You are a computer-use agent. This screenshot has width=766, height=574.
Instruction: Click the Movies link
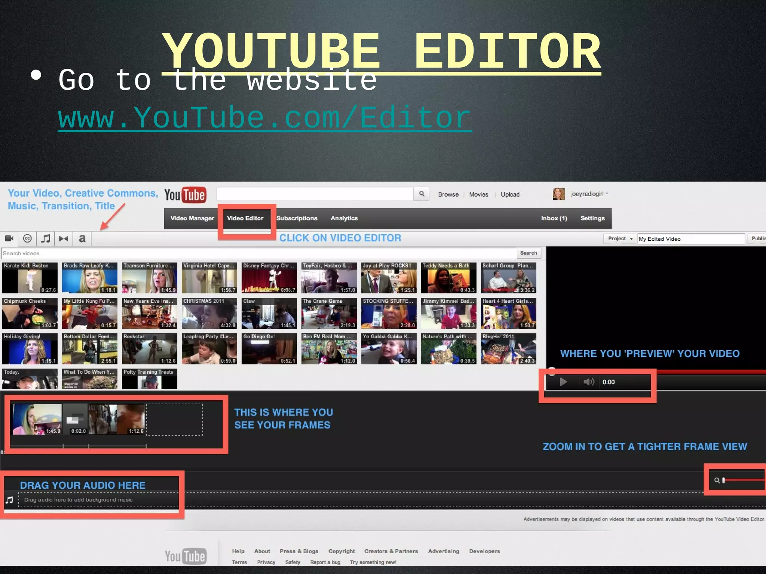pyautogui.click(x=479, y=194)
